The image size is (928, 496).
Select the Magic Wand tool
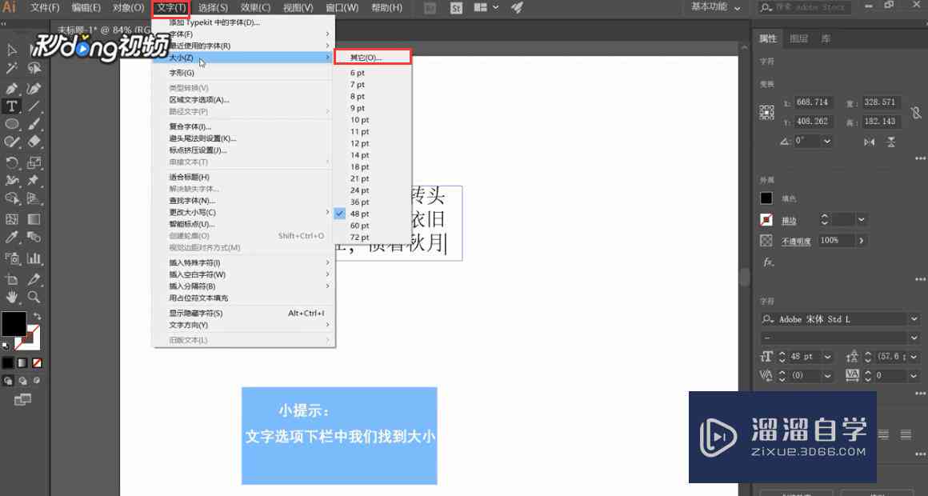point(12,69)
